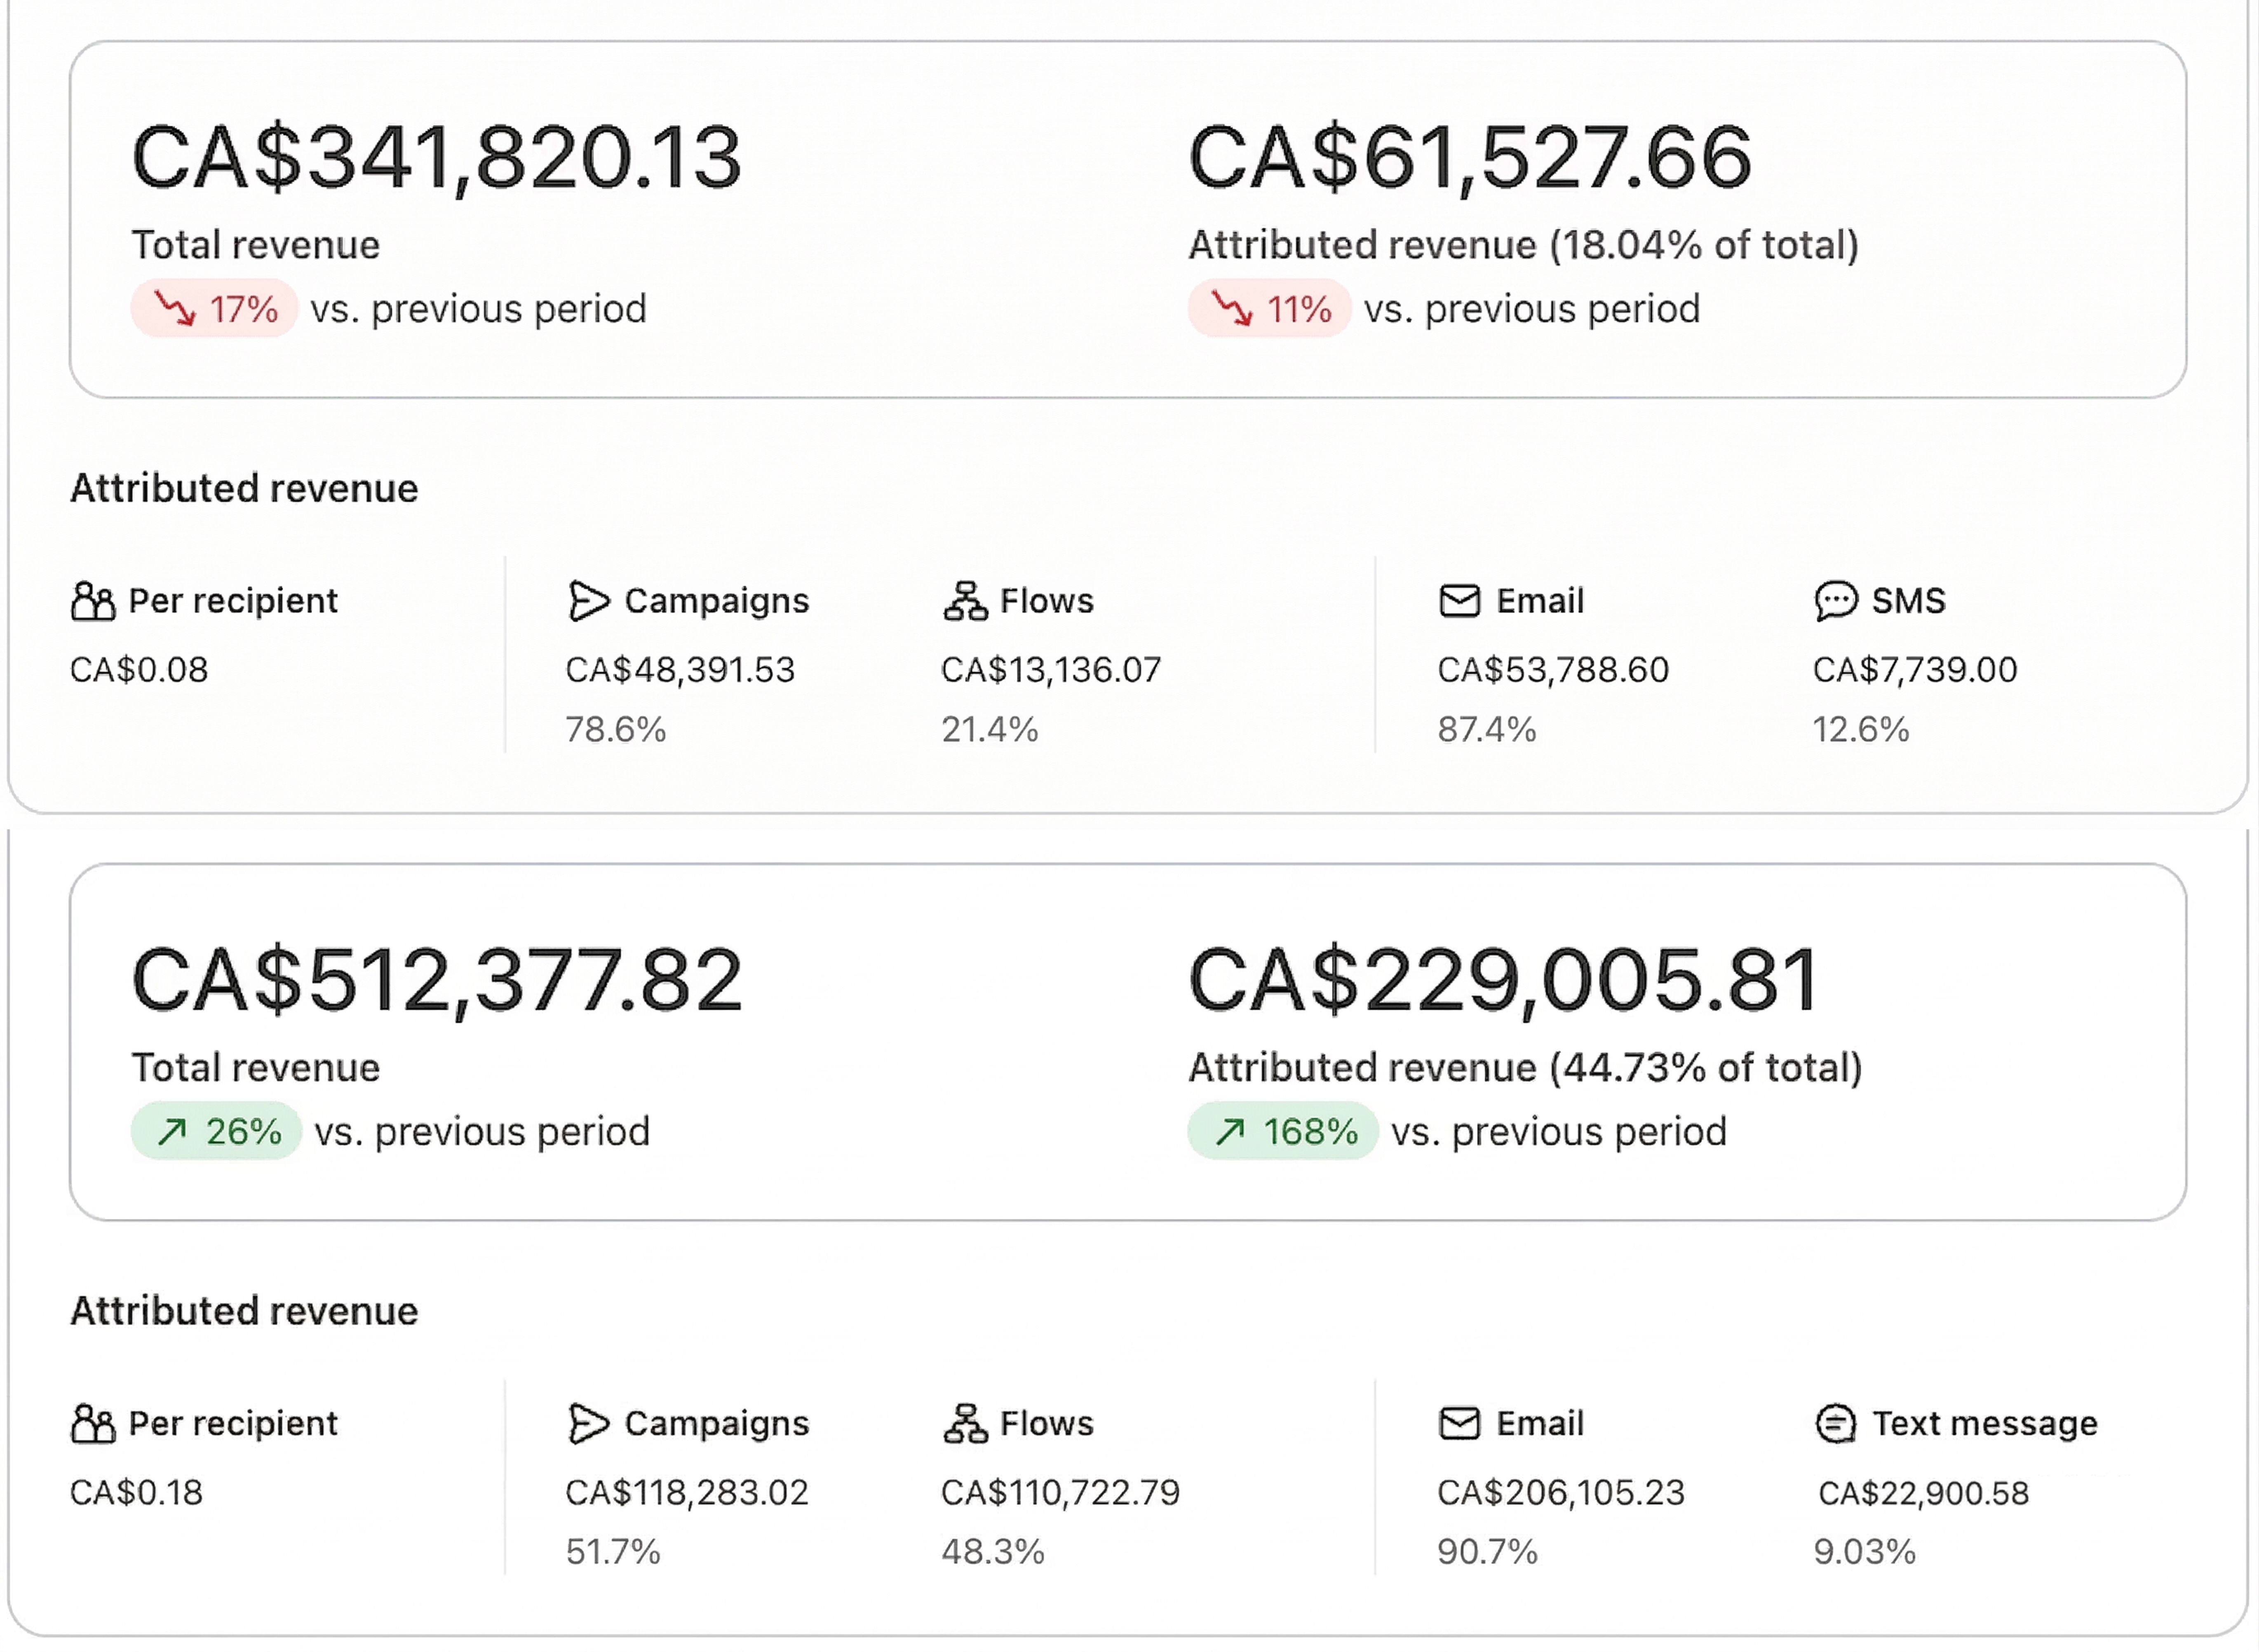Click the Campaigns send icon

coord(590,601)
